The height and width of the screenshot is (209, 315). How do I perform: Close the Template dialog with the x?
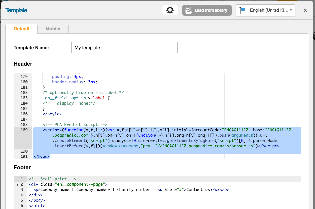(x=305, y=10)
